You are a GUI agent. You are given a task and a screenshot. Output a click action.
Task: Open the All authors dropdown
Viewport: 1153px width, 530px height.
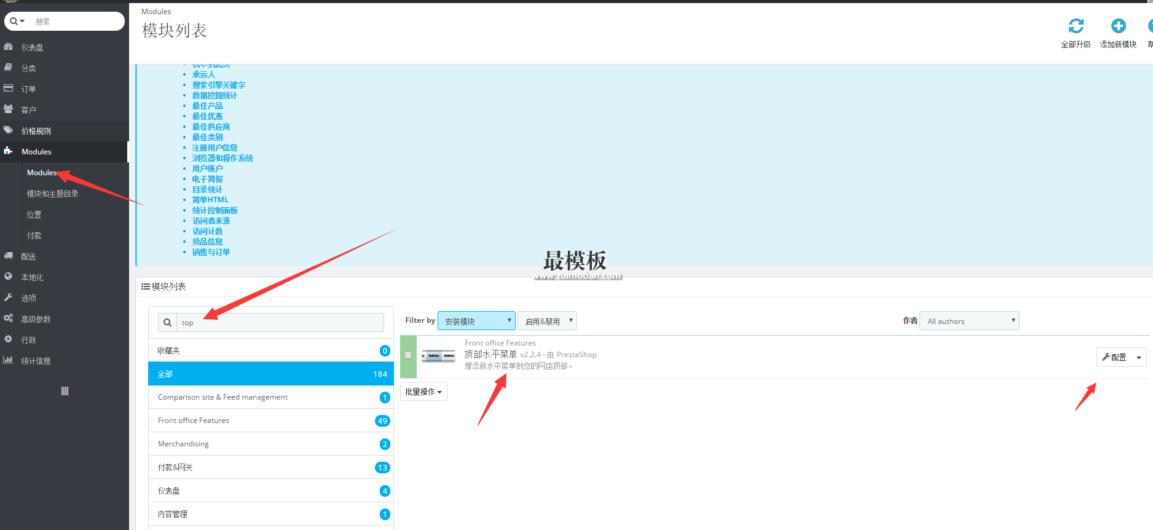tap(969, 321)
